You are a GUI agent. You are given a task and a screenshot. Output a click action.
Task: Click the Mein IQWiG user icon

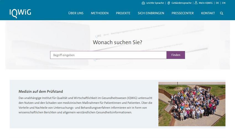[196, 3]
